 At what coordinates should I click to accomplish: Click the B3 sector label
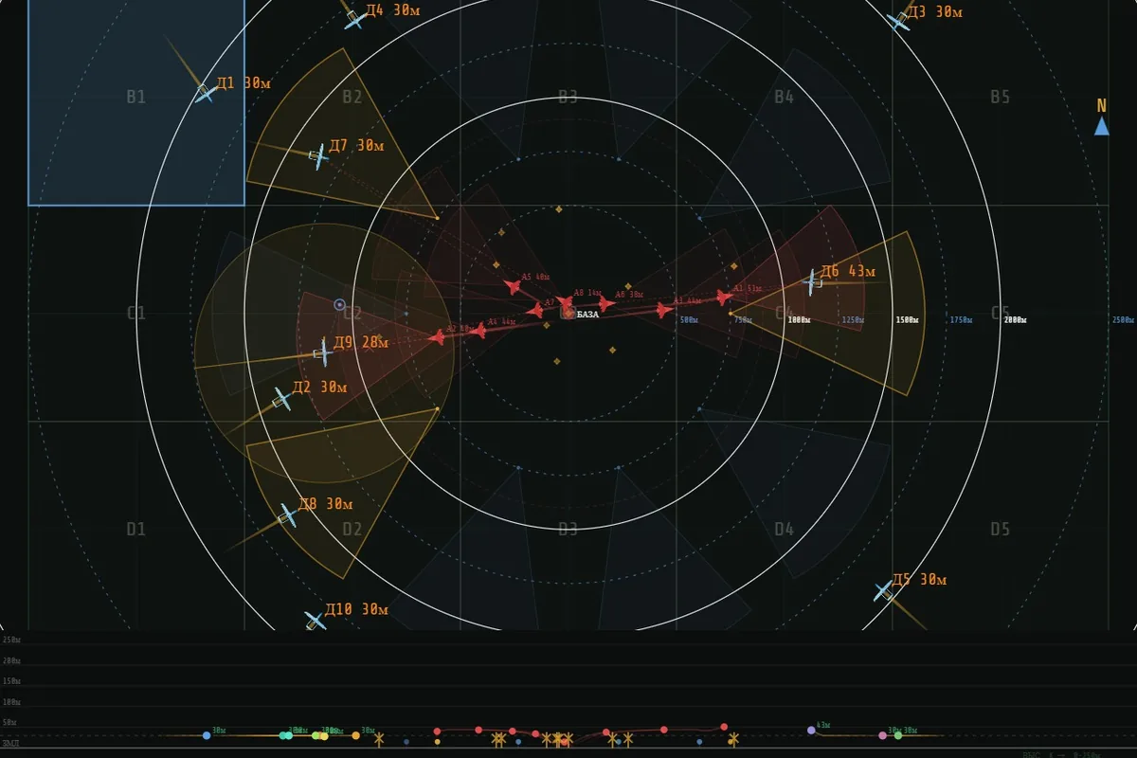[x=568, y=97]
